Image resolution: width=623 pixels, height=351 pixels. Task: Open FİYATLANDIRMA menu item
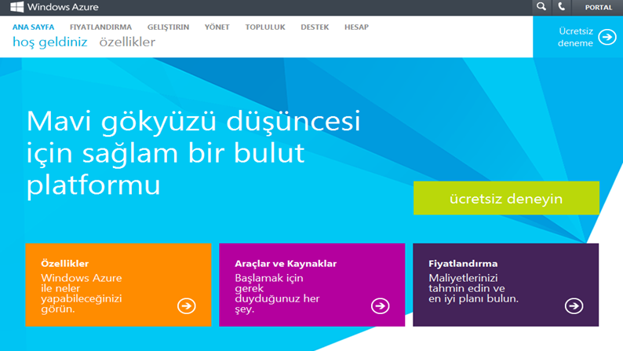[100, 27]
